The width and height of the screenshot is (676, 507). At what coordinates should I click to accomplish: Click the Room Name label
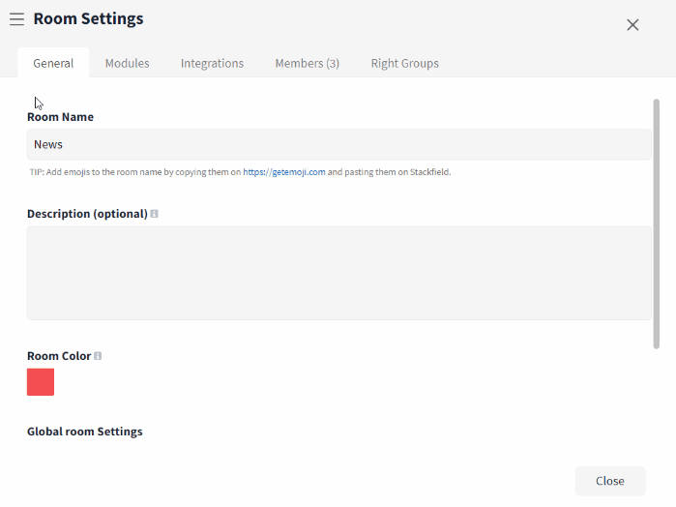coord(60,117)
